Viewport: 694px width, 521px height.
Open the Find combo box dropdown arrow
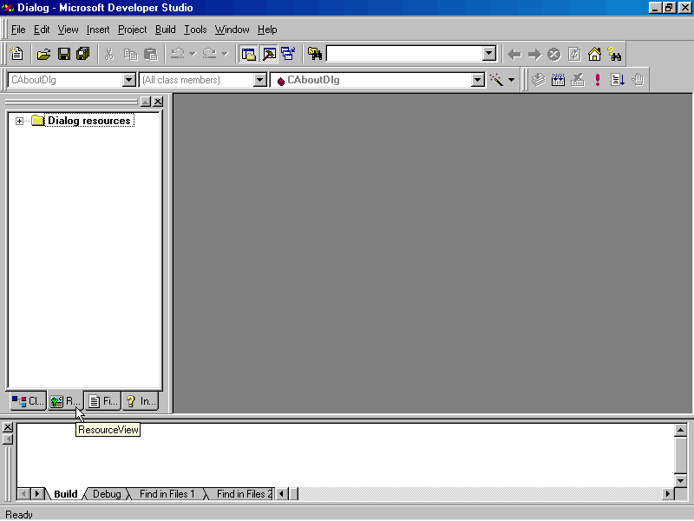pos(489,54)
